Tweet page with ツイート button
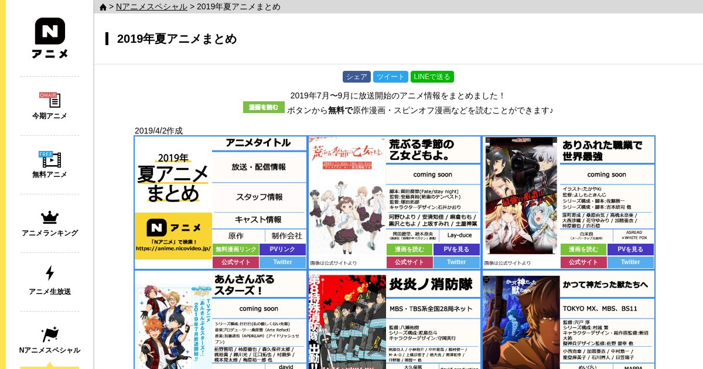 pos(391,77)
